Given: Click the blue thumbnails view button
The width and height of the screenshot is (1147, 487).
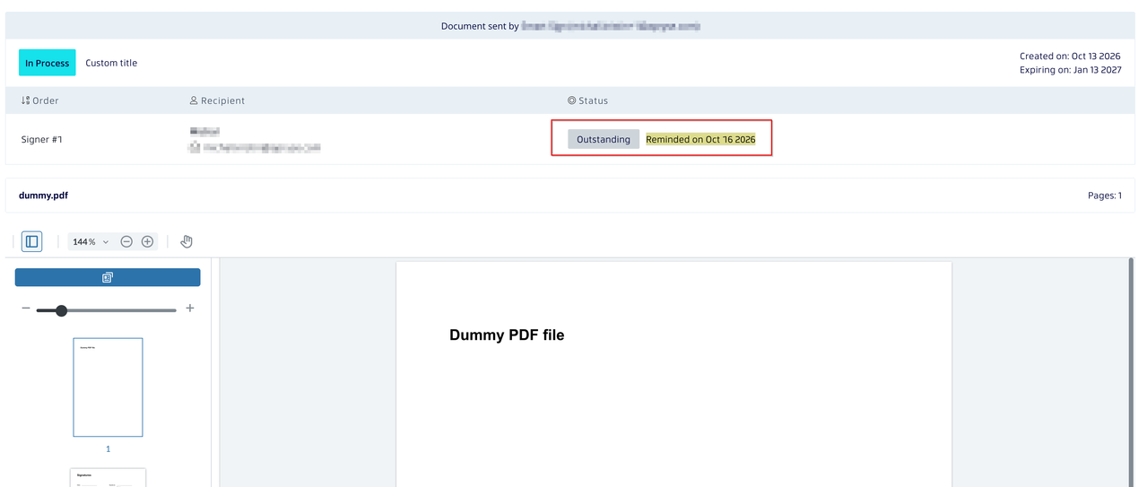Looking at the screenshot, I should pos(108,278).
